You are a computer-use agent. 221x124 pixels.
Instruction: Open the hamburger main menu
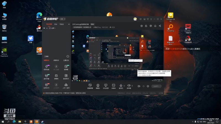[151, 19]
